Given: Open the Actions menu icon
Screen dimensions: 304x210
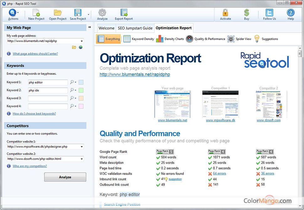Looking at the screenshot, I should pos(13,13).
